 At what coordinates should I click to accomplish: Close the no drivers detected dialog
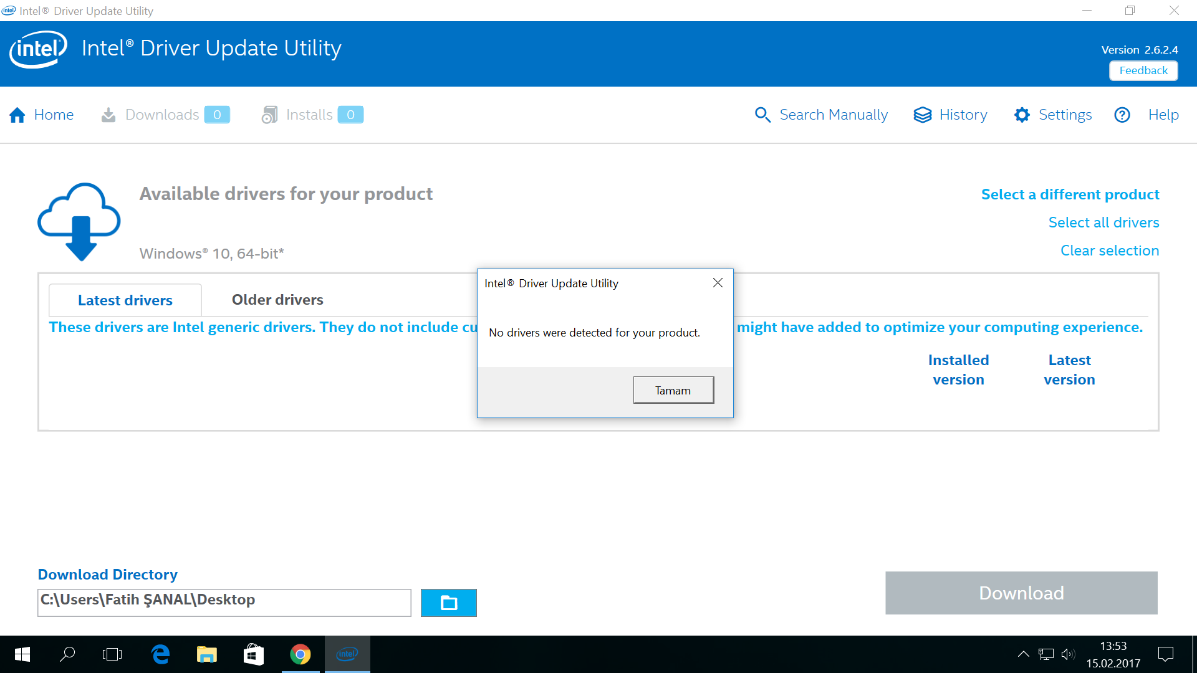coord(718,283)
